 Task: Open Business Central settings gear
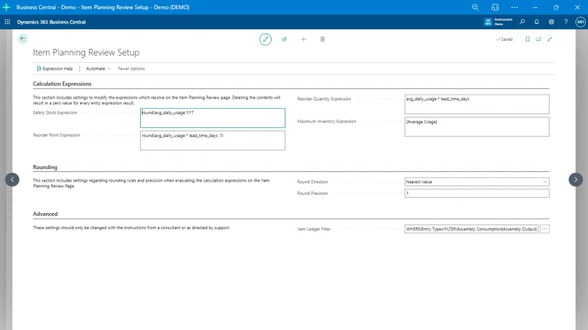[x=551, y=21]
